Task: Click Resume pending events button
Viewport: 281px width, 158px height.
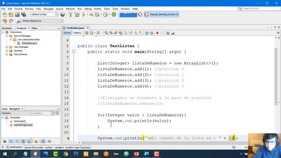Action: 162,14
